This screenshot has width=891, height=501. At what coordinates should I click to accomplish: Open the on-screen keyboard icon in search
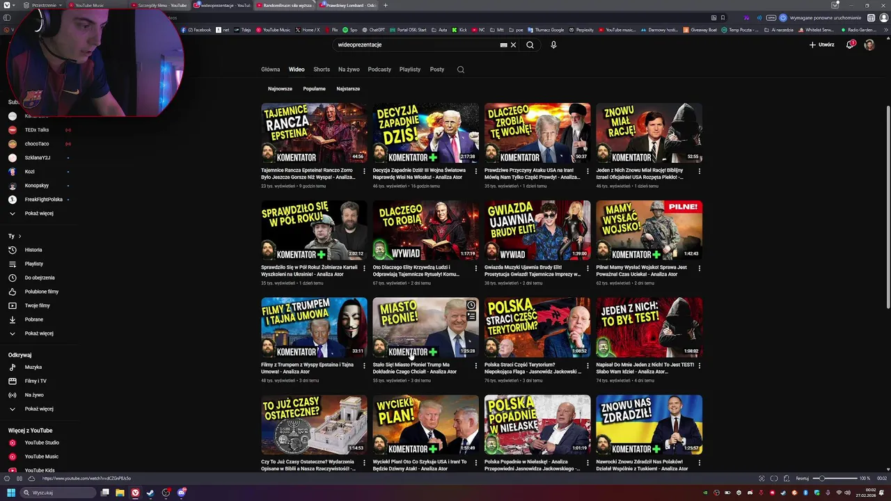pos(503,45)
